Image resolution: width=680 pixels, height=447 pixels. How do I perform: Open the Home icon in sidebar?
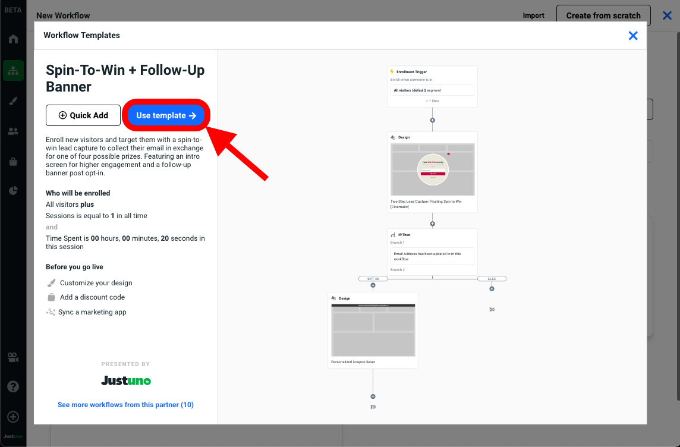pos(13,39)
